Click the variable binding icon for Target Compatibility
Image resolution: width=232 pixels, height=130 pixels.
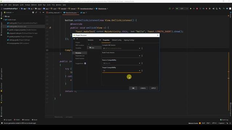(142, 71)
